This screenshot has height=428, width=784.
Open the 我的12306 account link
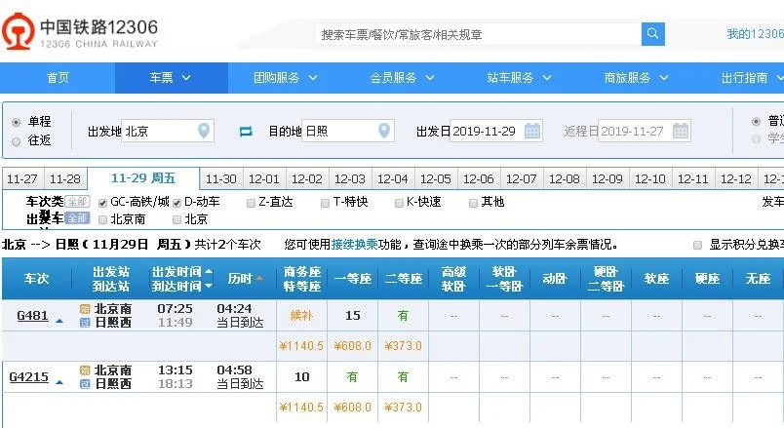coord(755,34)
